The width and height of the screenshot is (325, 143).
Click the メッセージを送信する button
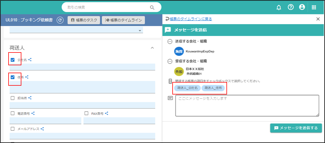click(x=296, y=128)
